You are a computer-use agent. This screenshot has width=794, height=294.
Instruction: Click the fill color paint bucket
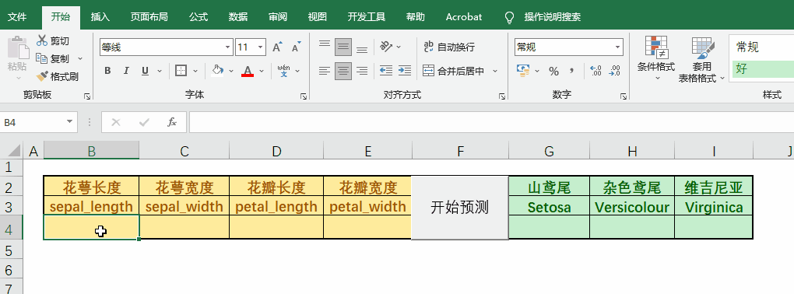[218, 71]
